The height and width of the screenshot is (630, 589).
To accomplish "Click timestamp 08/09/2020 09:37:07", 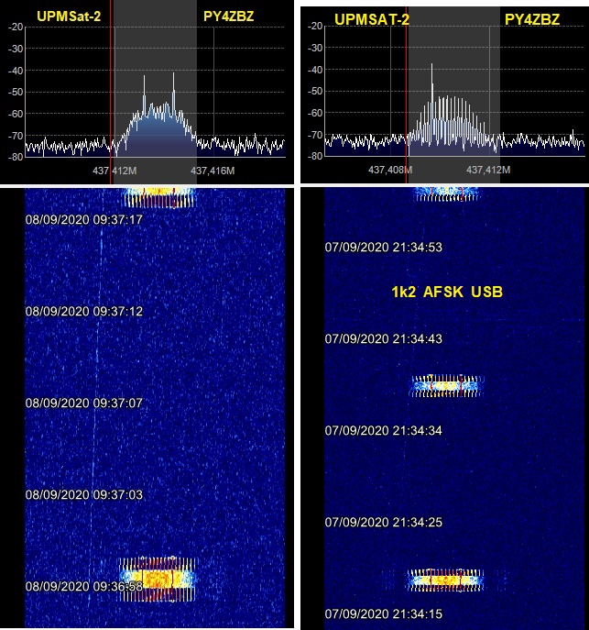I will tap(84, 403).
